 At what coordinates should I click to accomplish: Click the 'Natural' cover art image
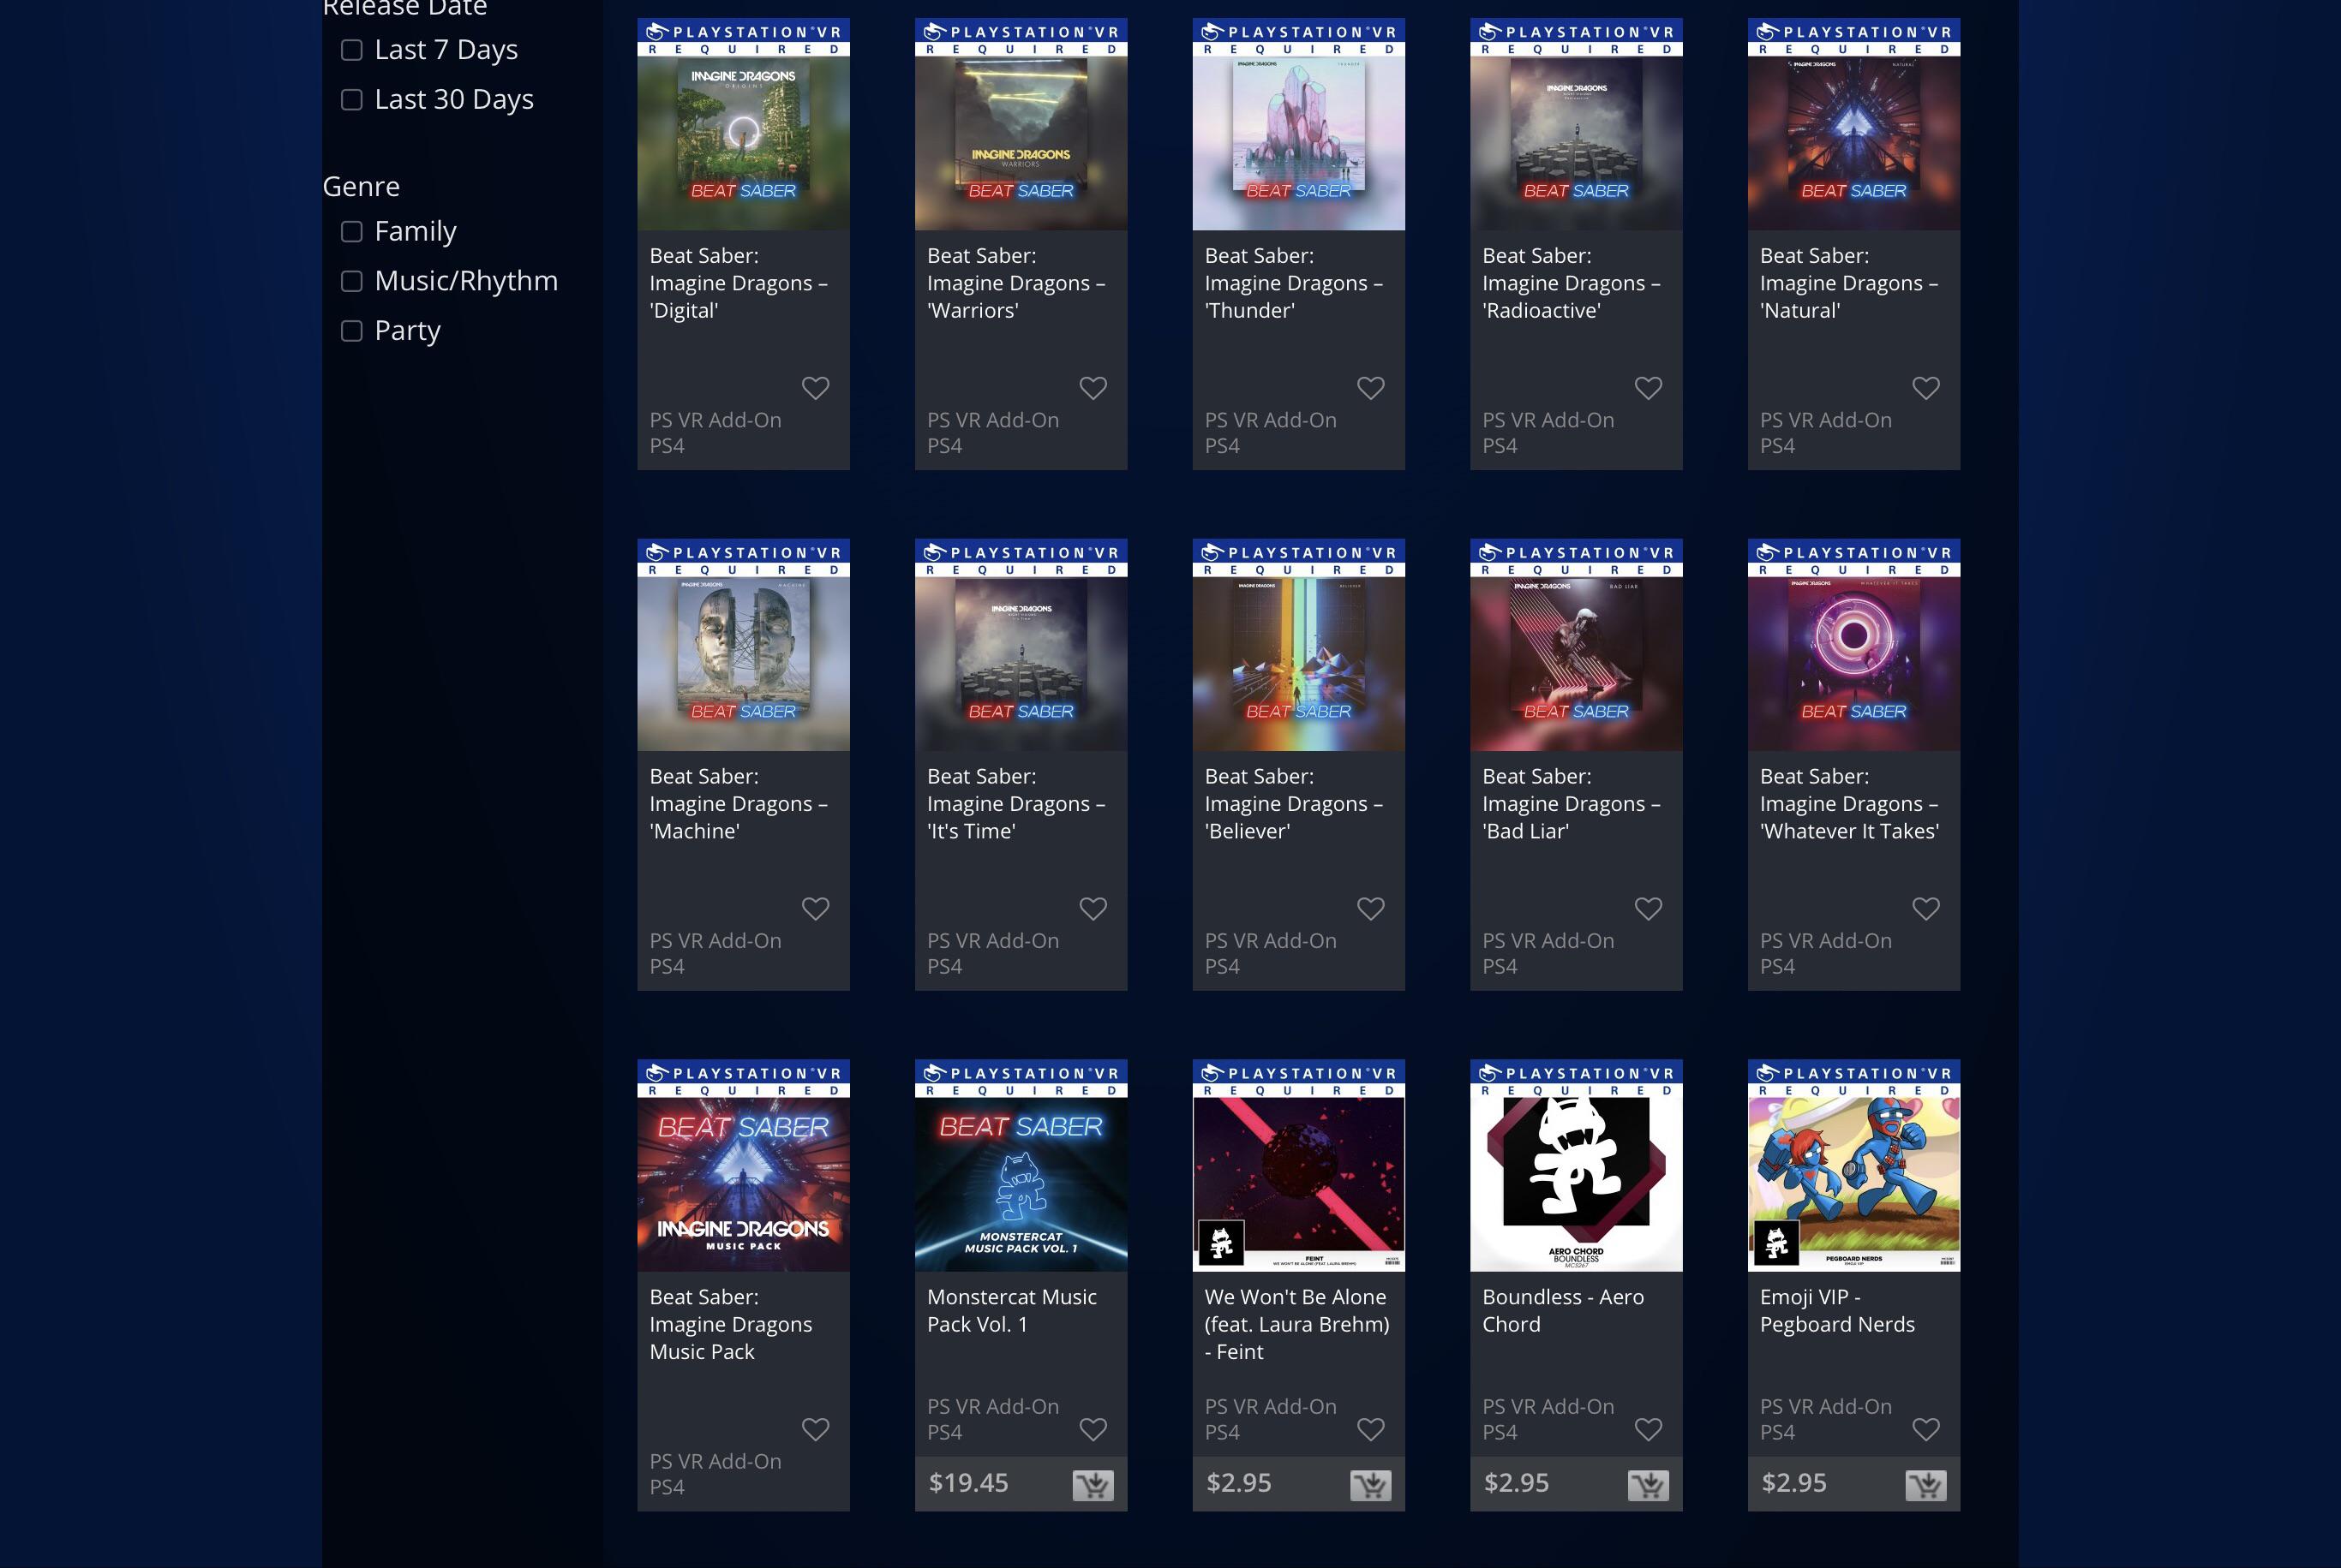1853,124
